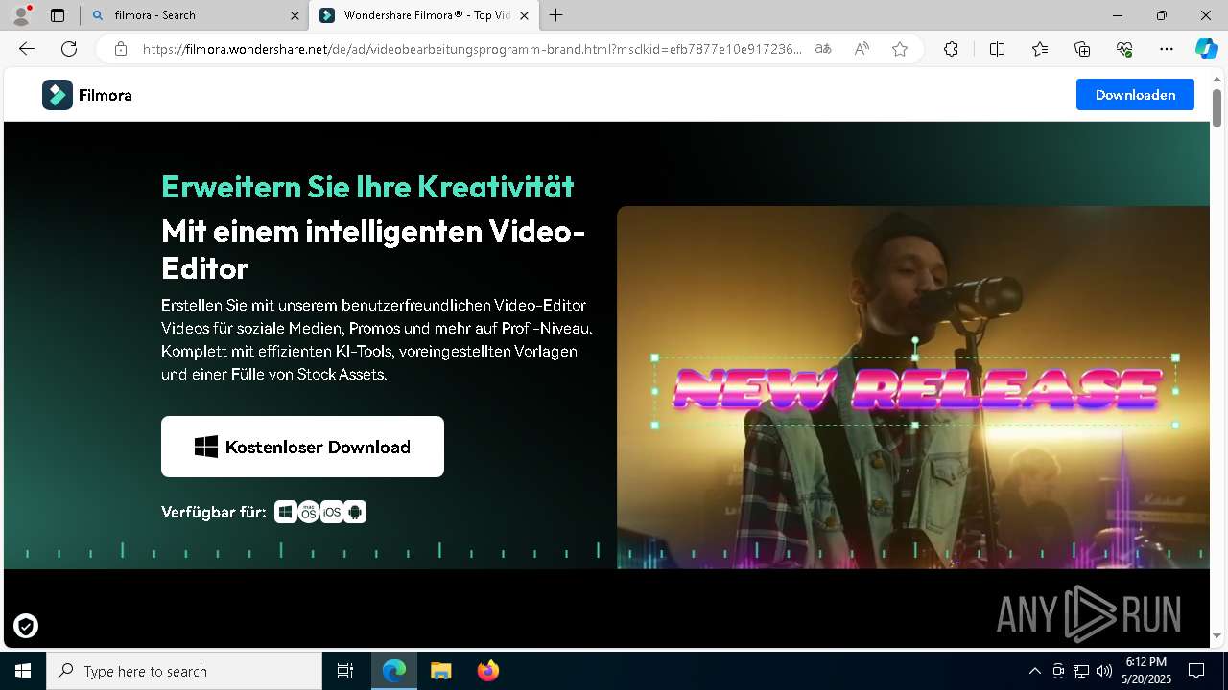Open the volume control tray icon
Image resolution: width=1228 pixels, height=690 pixels.
click(x=1104, y=671)
